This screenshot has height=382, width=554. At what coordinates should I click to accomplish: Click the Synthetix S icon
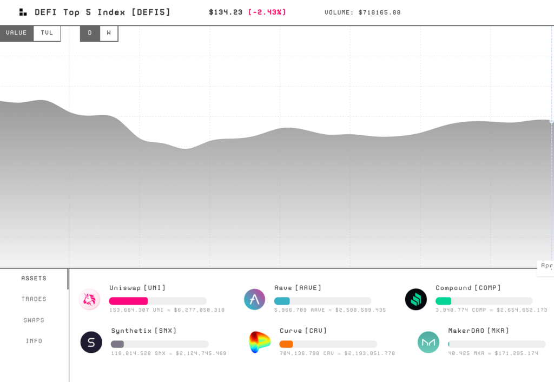(x=91, y=342)
